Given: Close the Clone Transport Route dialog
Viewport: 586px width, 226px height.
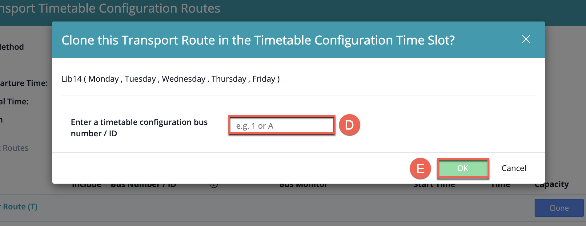Looking at the screenshot, I should pos(526,39).
